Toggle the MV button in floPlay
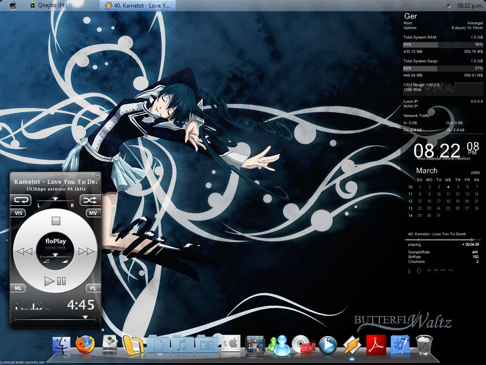The image size is (486, 365). pyautogui.click(x=93, y=213)
